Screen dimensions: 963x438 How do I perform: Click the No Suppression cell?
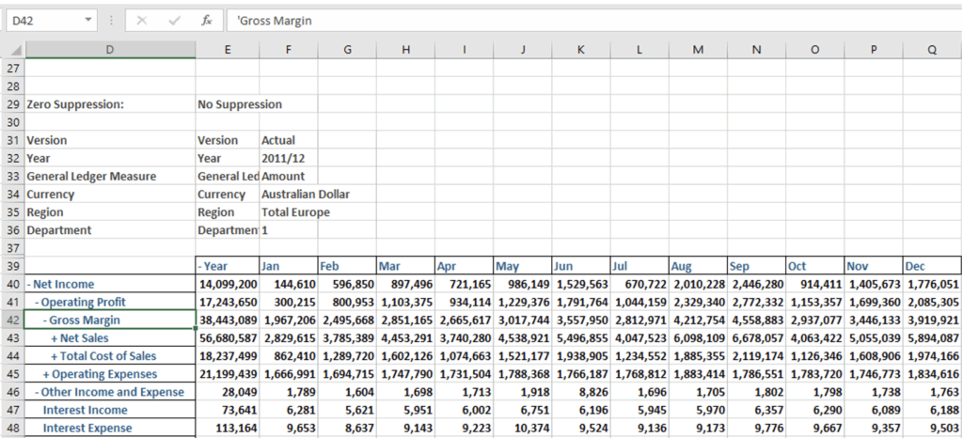tap(240, 104)
